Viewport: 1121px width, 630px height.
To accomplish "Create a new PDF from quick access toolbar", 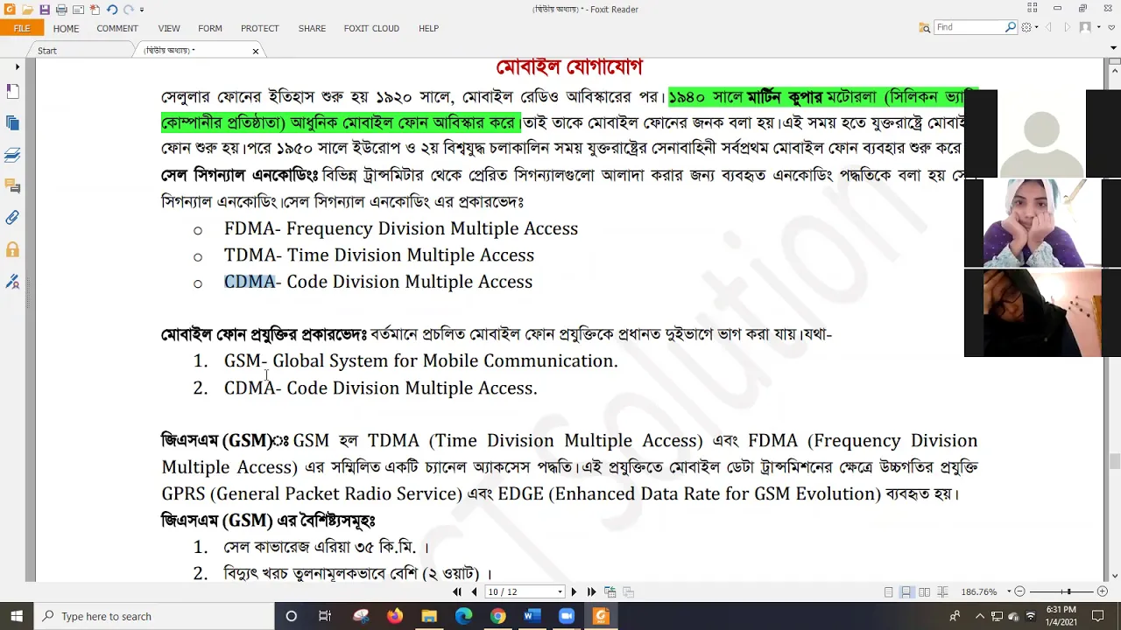I will click(95, 10).
